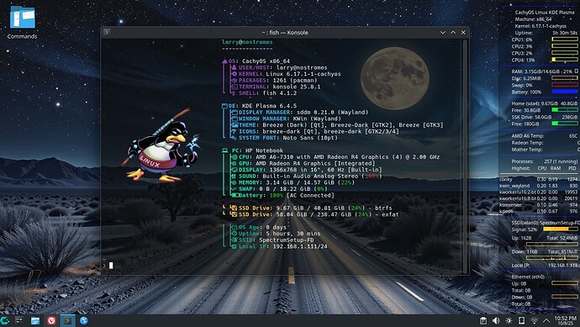This screenshot has height=327, width=580.
Task: Click the 'Battery: 100% [AC Connected]' terminal line
Action: click(282, 195)
